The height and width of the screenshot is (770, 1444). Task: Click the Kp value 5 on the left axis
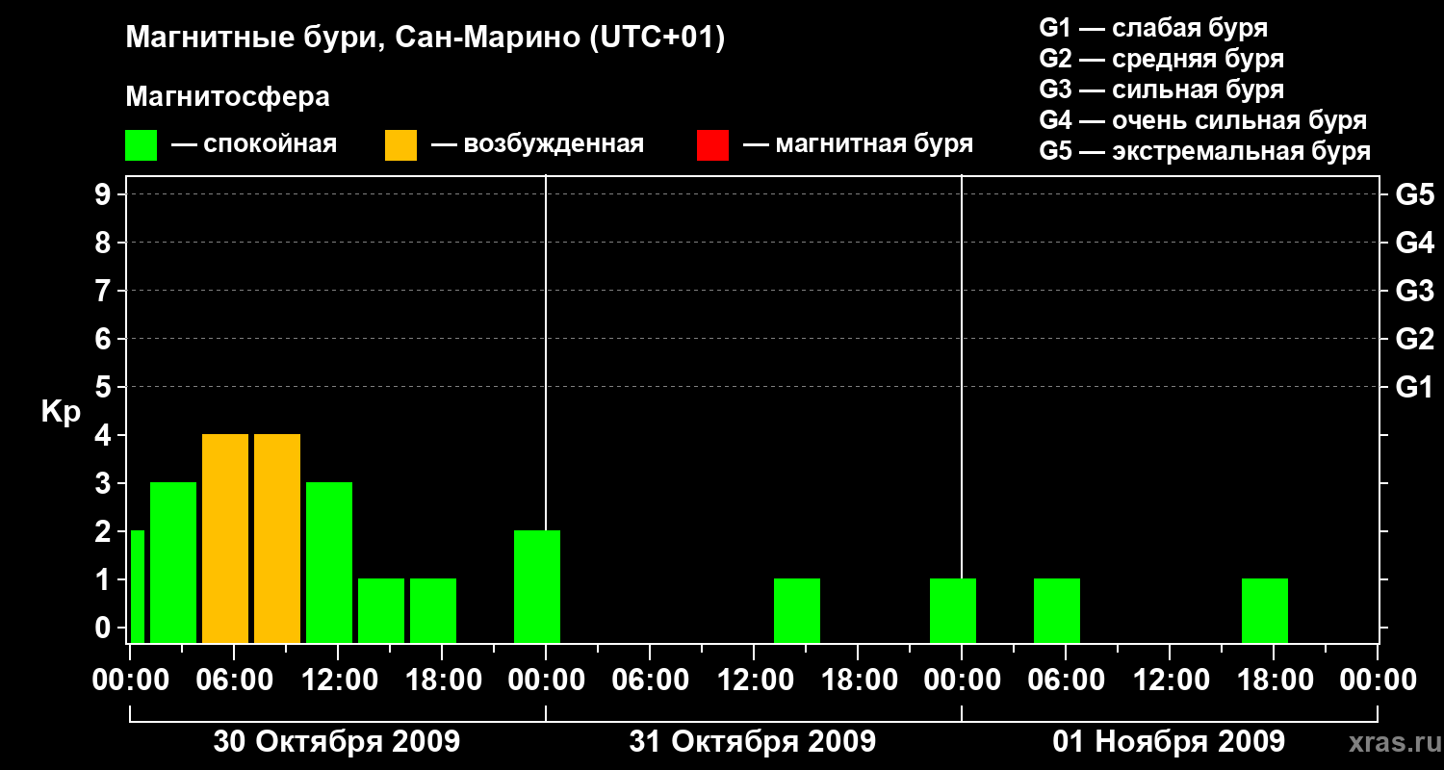105,387
